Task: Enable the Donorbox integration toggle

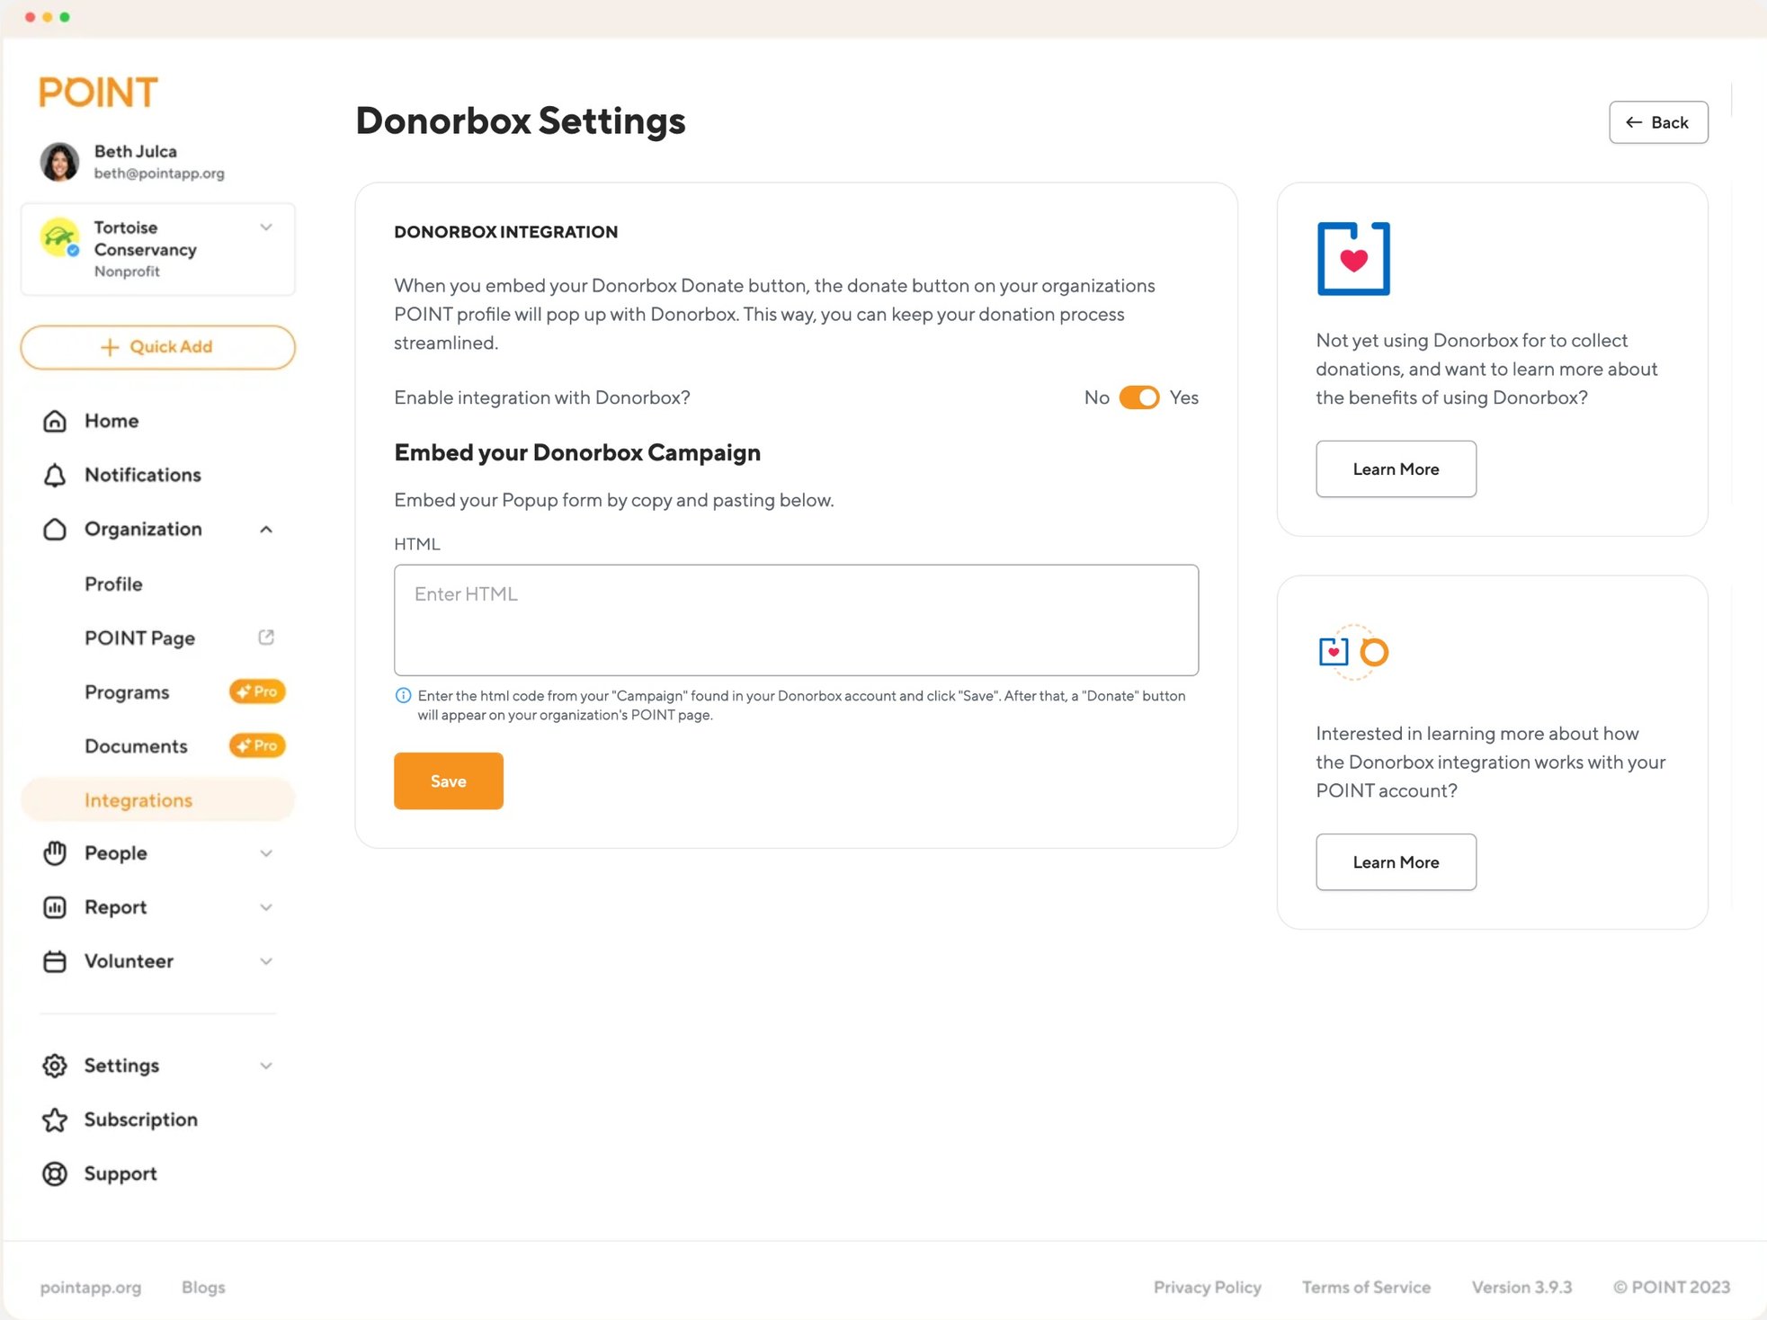Action: pos(1140,397)
